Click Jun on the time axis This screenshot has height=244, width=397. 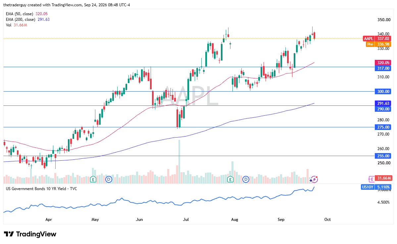tap(139, 220)
